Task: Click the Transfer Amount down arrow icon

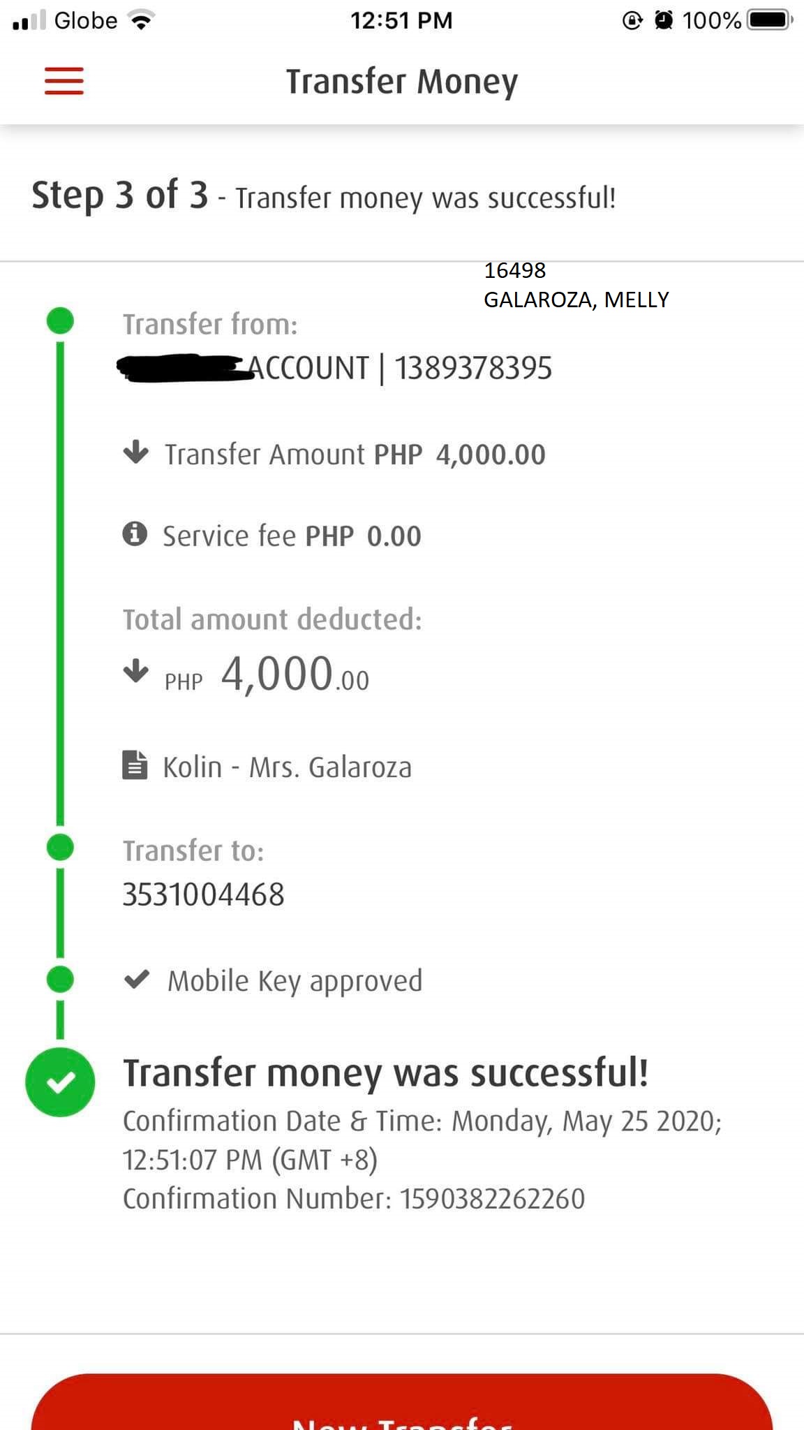Action: [x=135, y=452]
